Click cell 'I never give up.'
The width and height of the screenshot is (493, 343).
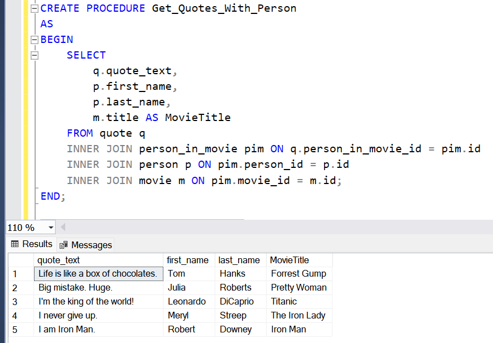point(98,316)
